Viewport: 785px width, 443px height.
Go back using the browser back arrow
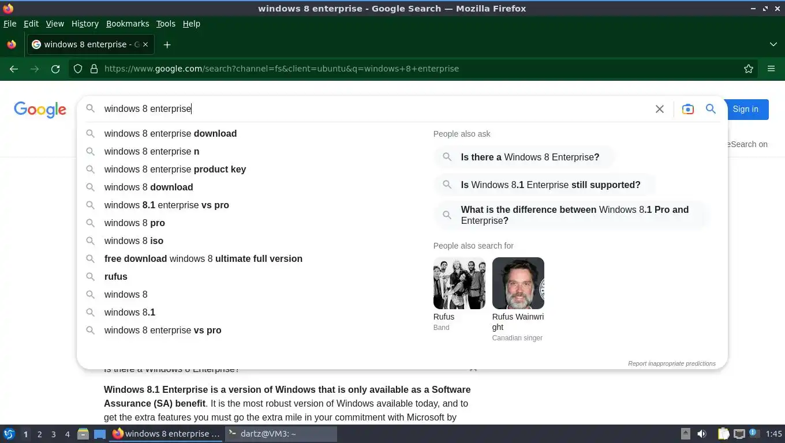(x=14, y=69)
